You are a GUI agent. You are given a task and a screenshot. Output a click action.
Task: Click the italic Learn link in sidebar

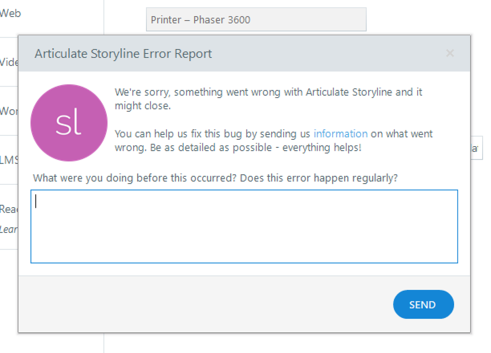[x=9, y=229]
